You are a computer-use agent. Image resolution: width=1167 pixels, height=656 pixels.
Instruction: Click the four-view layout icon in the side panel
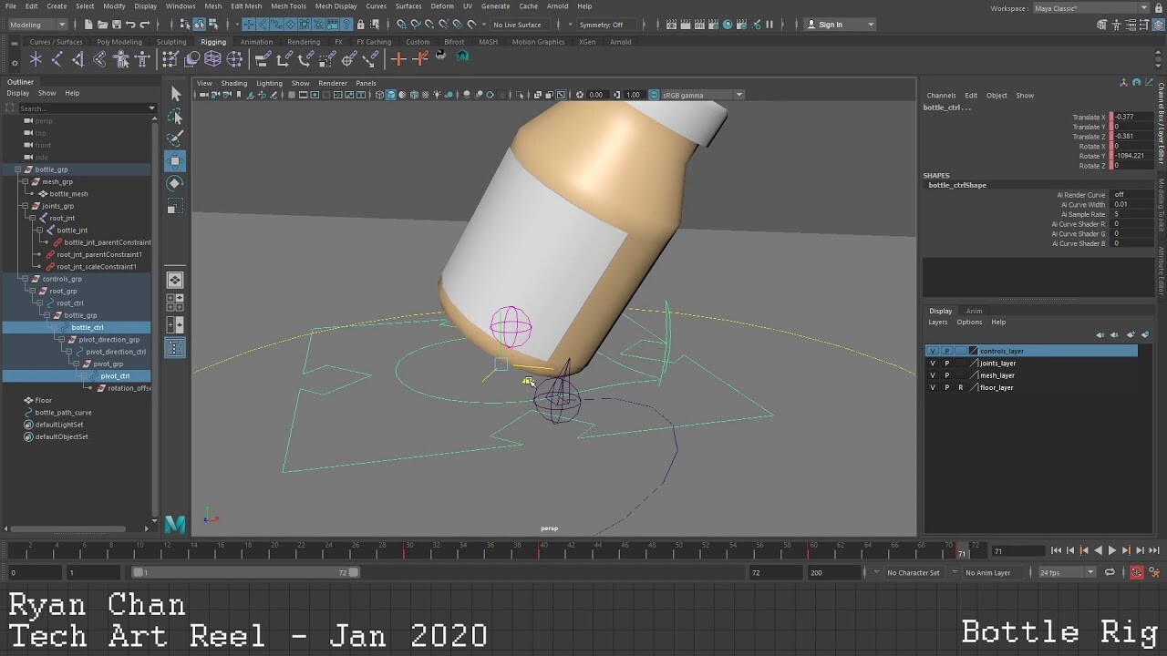[175, 302]
